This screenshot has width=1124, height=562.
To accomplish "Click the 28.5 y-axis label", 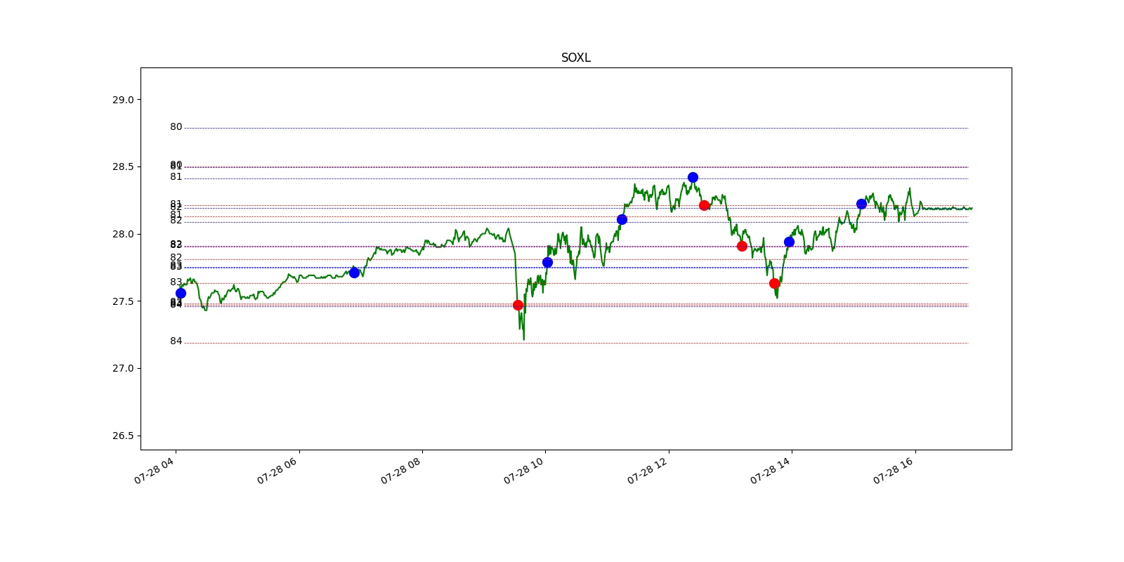I will (x=123, y=167).
